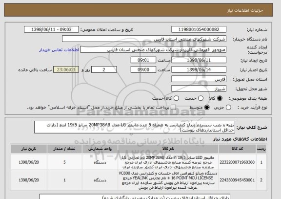Click the شماره نیاز field 1198001054000082
281x199 pixels.
click(x=199, y=29)
